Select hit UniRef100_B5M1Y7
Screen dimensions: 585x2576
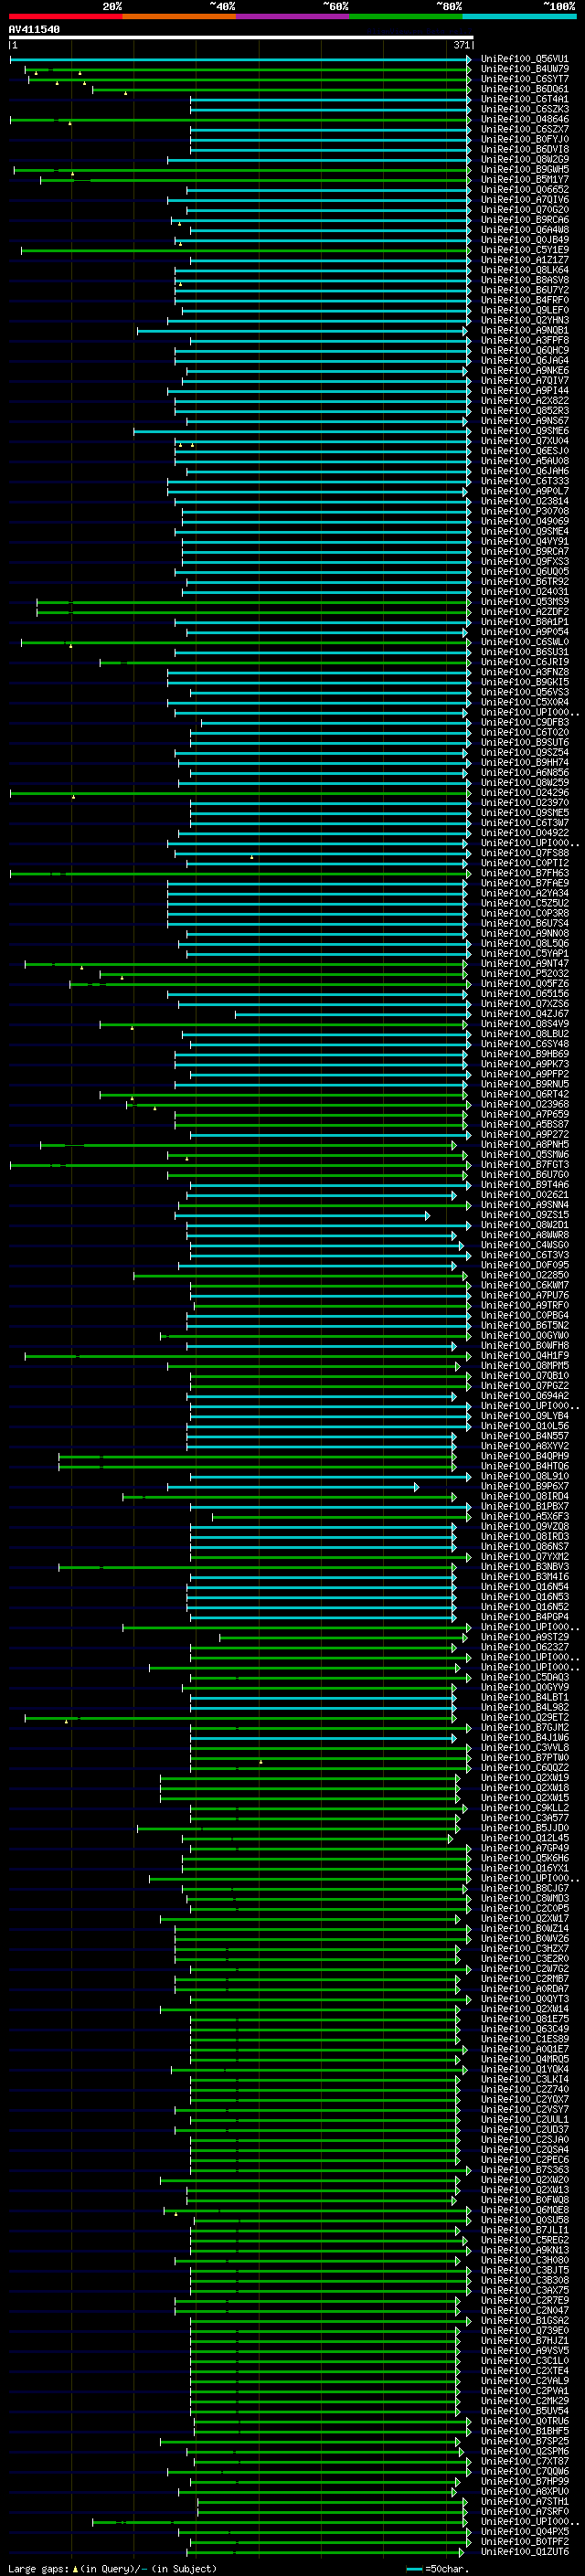[x=525, y=180]
